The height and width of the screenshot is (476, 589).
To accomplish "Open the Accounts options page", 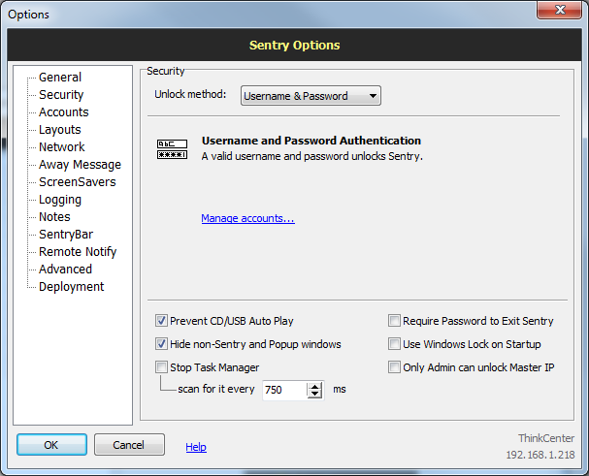I will (x=64, y=112).
